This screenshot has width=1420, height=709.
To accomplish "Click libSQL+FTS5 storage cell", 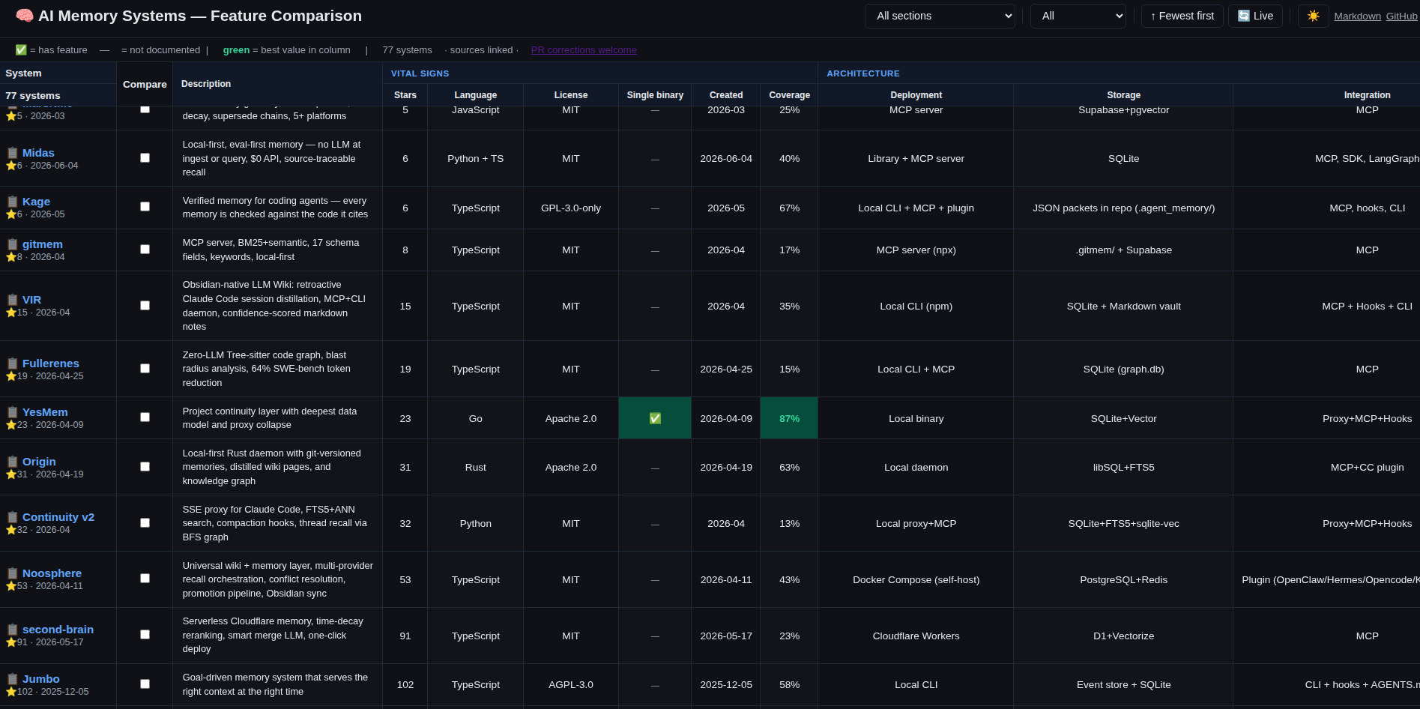I will pyautogui.click(x=1123, y=468).
